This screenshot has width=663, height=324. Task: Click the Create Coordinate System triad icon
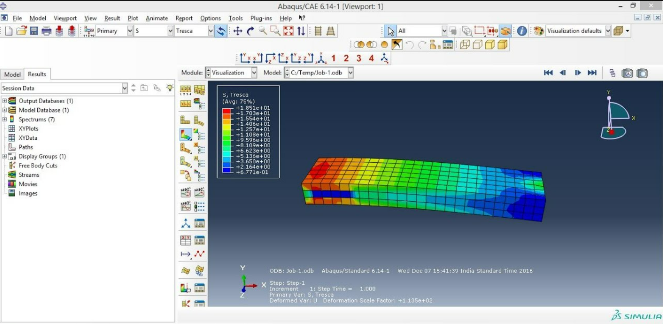(185, 223)
